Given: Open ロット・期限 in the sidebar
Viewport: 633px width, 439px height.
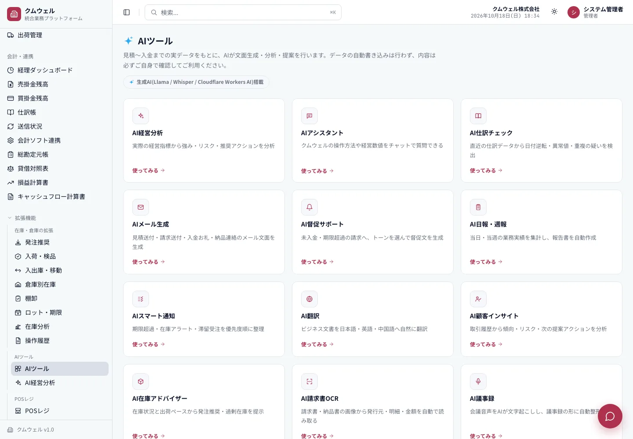Looking at the screenshot, I should pyautogui.click(x=60, y=313).
